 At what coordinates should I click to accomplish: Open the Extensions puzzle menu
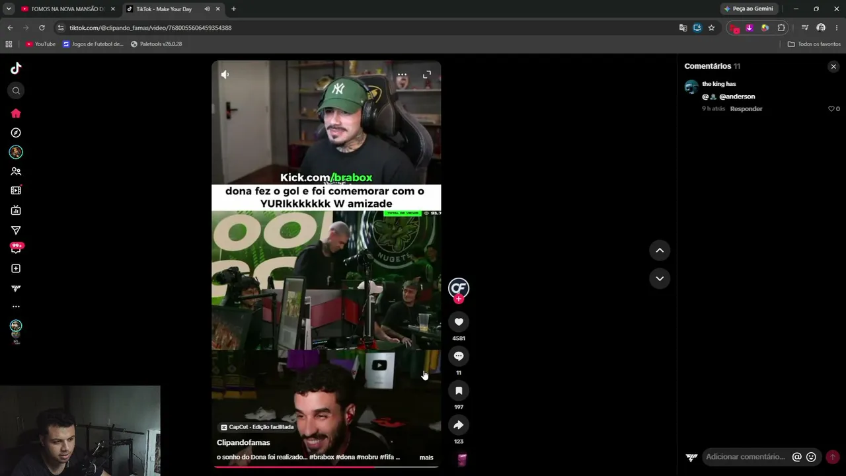click(x=781, y=28)
